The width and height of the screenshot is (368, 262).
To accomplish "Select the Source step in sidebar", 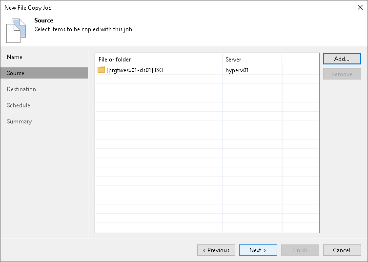I will pos(16,73).
